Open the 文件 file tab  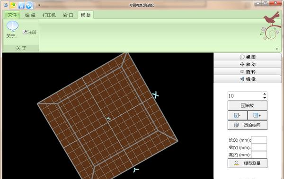tap(12, 15)
